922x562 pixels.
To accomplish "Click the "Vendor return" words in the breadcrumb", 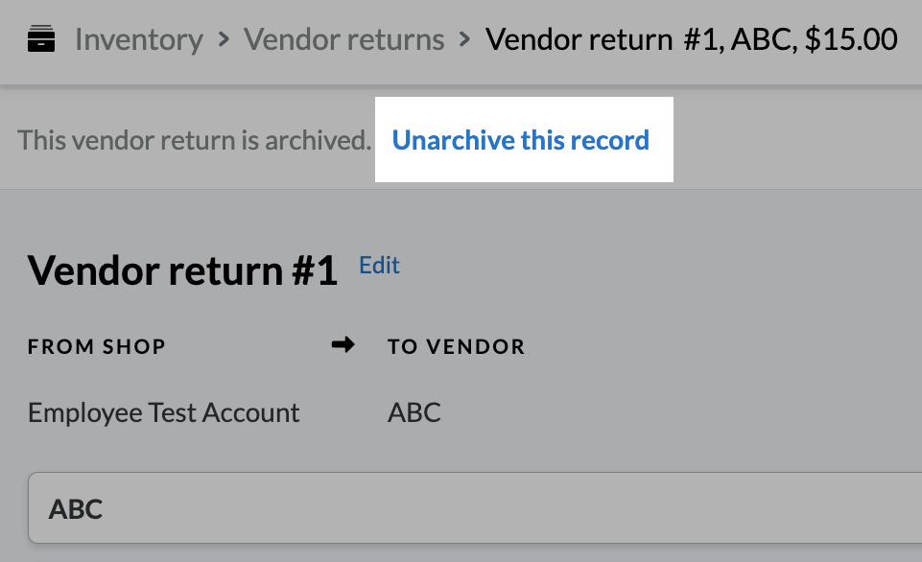I will pyautogui.click(x=579, y=40).
